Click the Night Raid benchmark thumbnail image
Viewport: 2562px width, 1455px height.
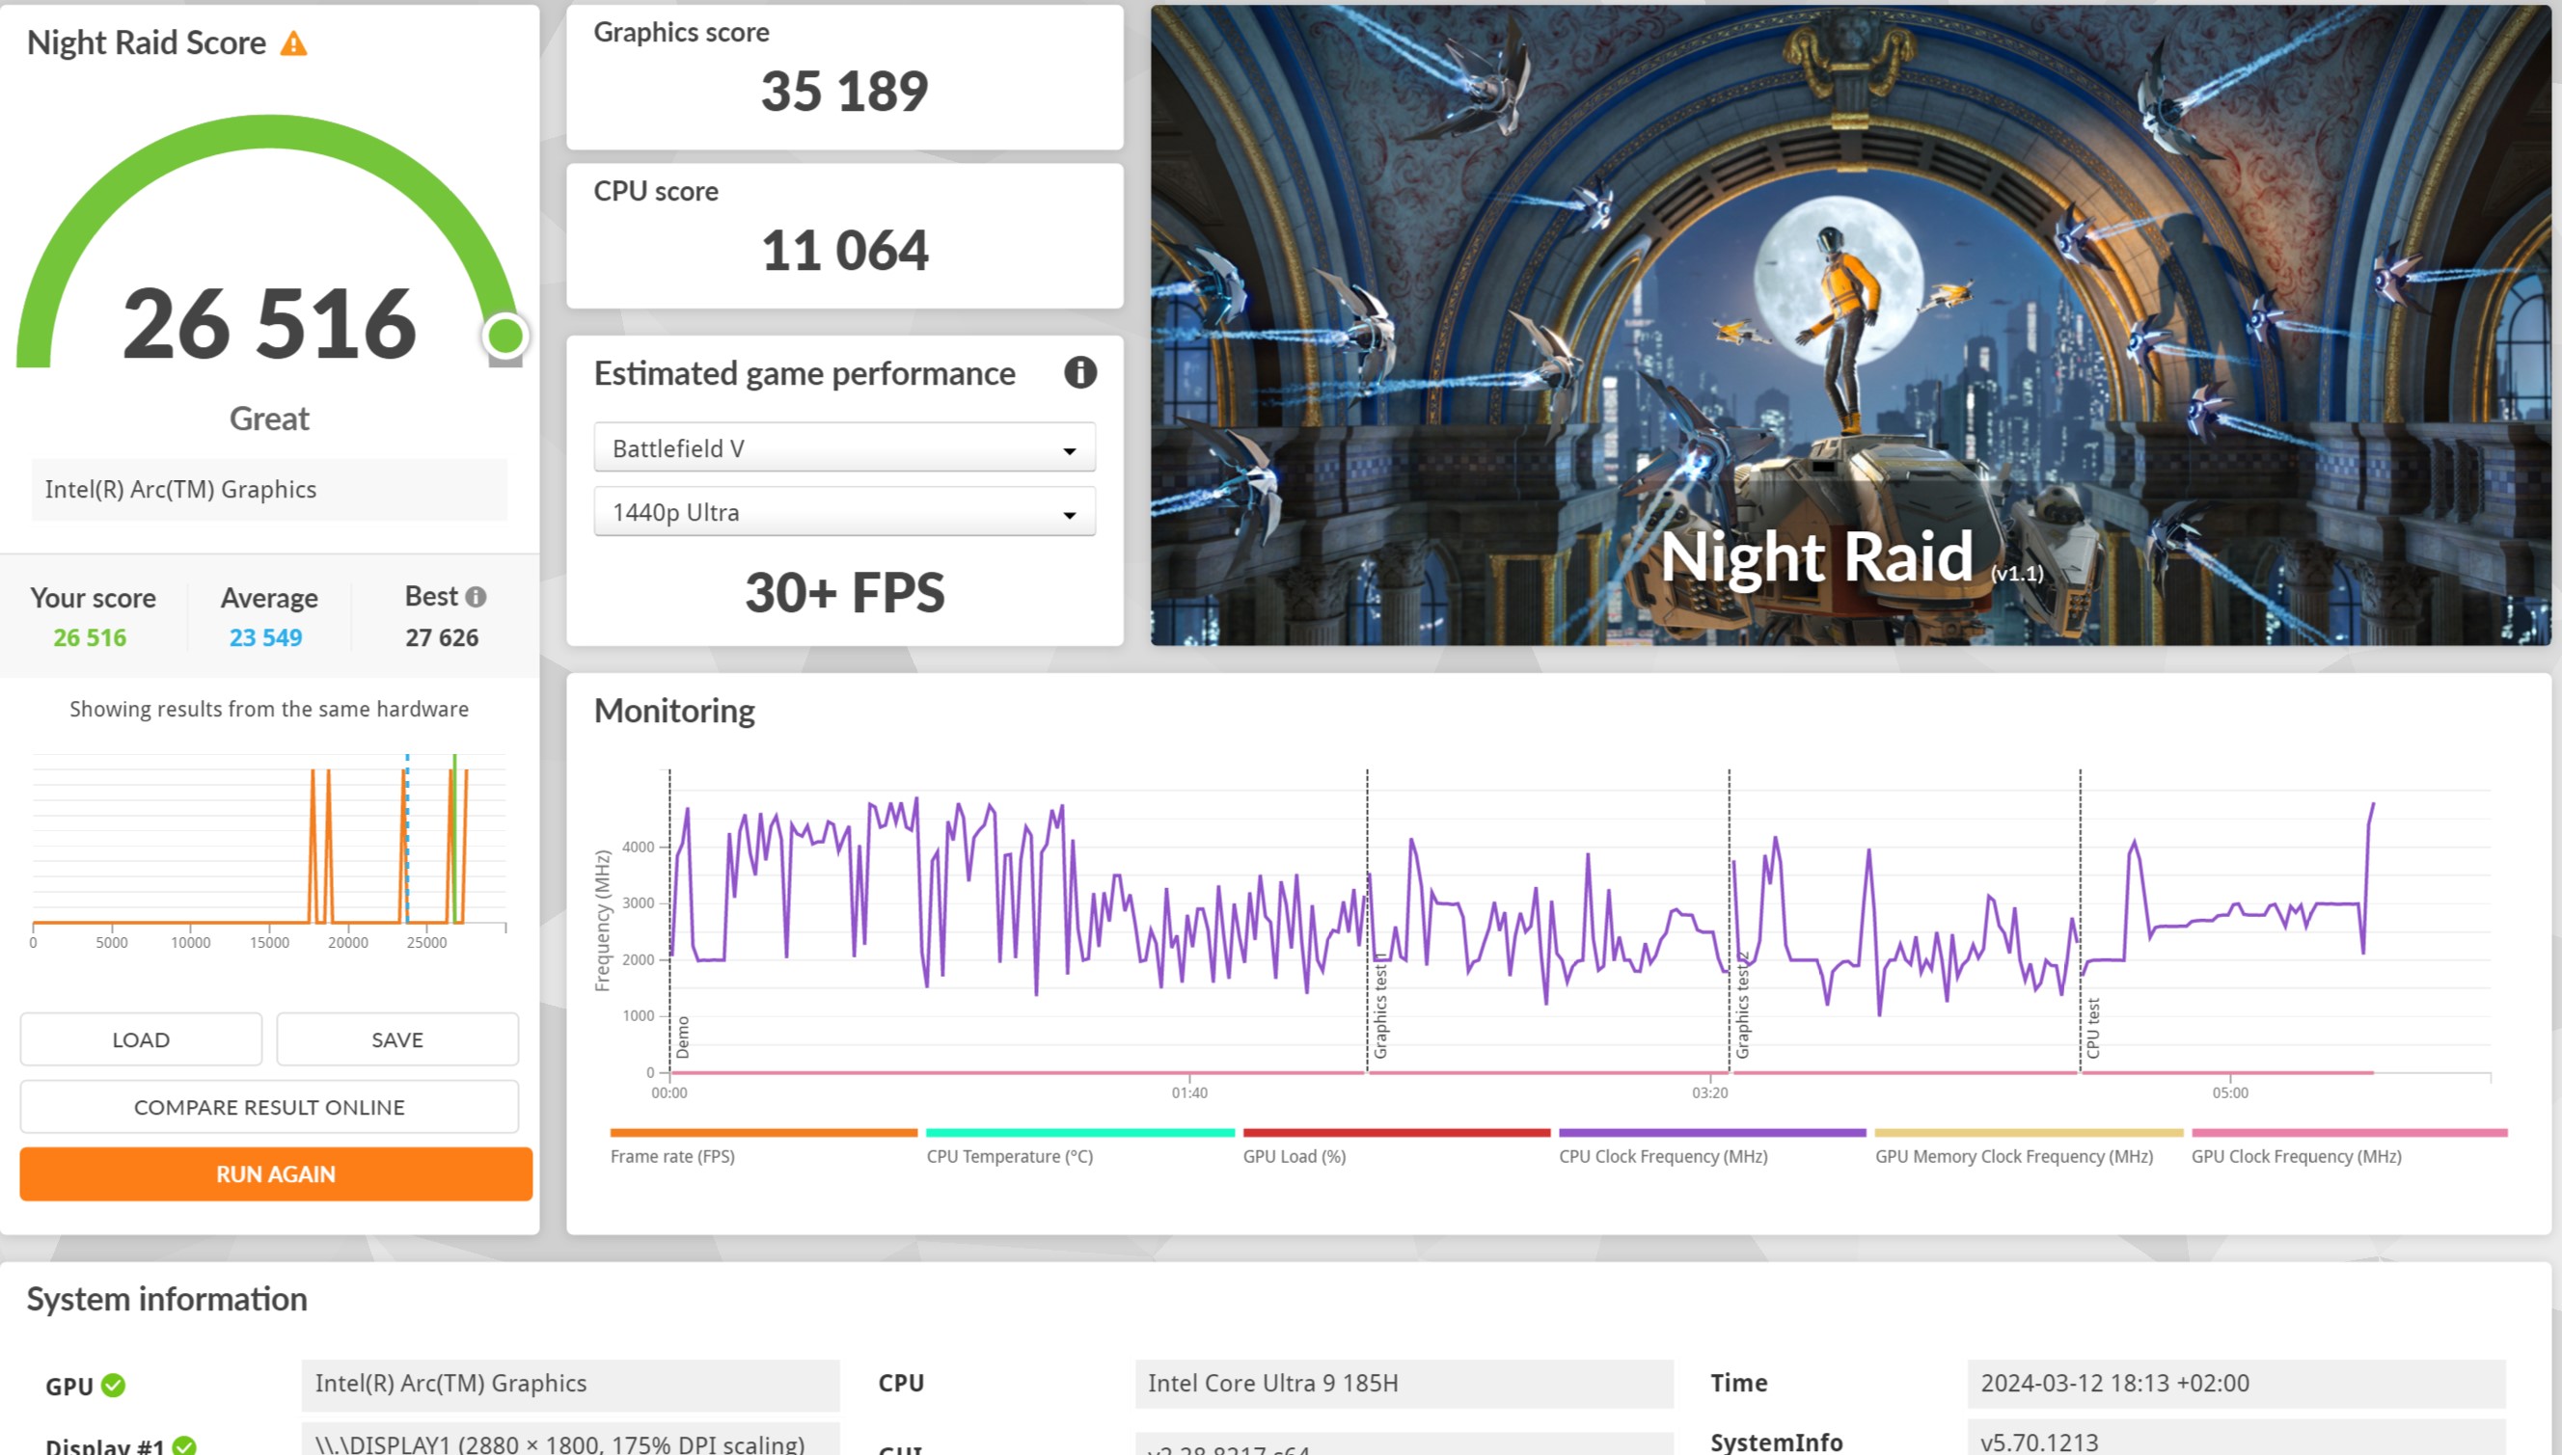coord(1850,326)
